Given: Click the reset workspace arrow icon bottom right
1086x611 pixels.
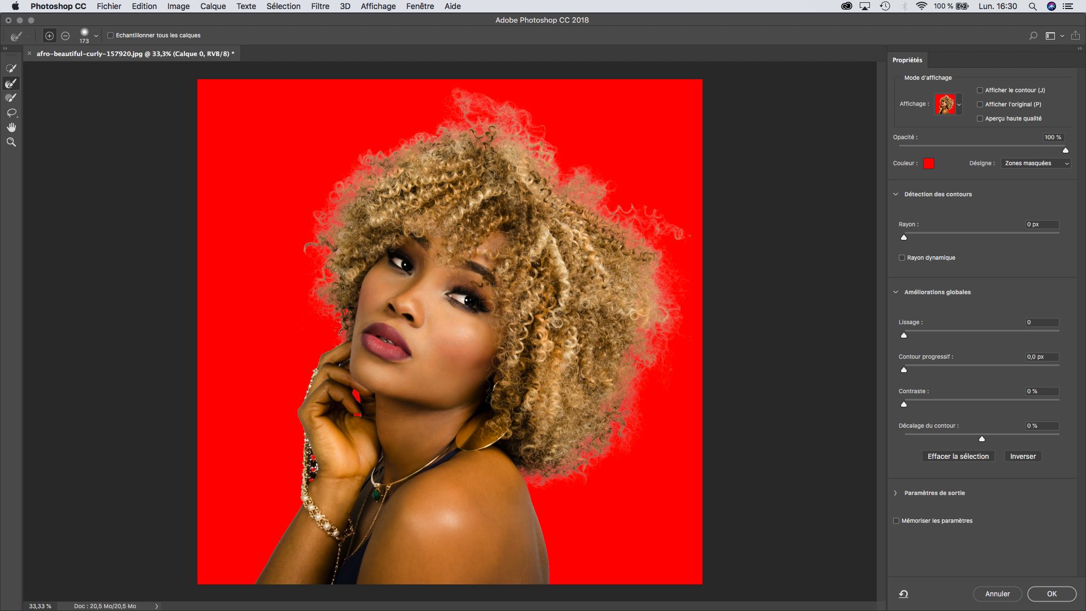Looking at the screenshot, I should click(904, 593).
